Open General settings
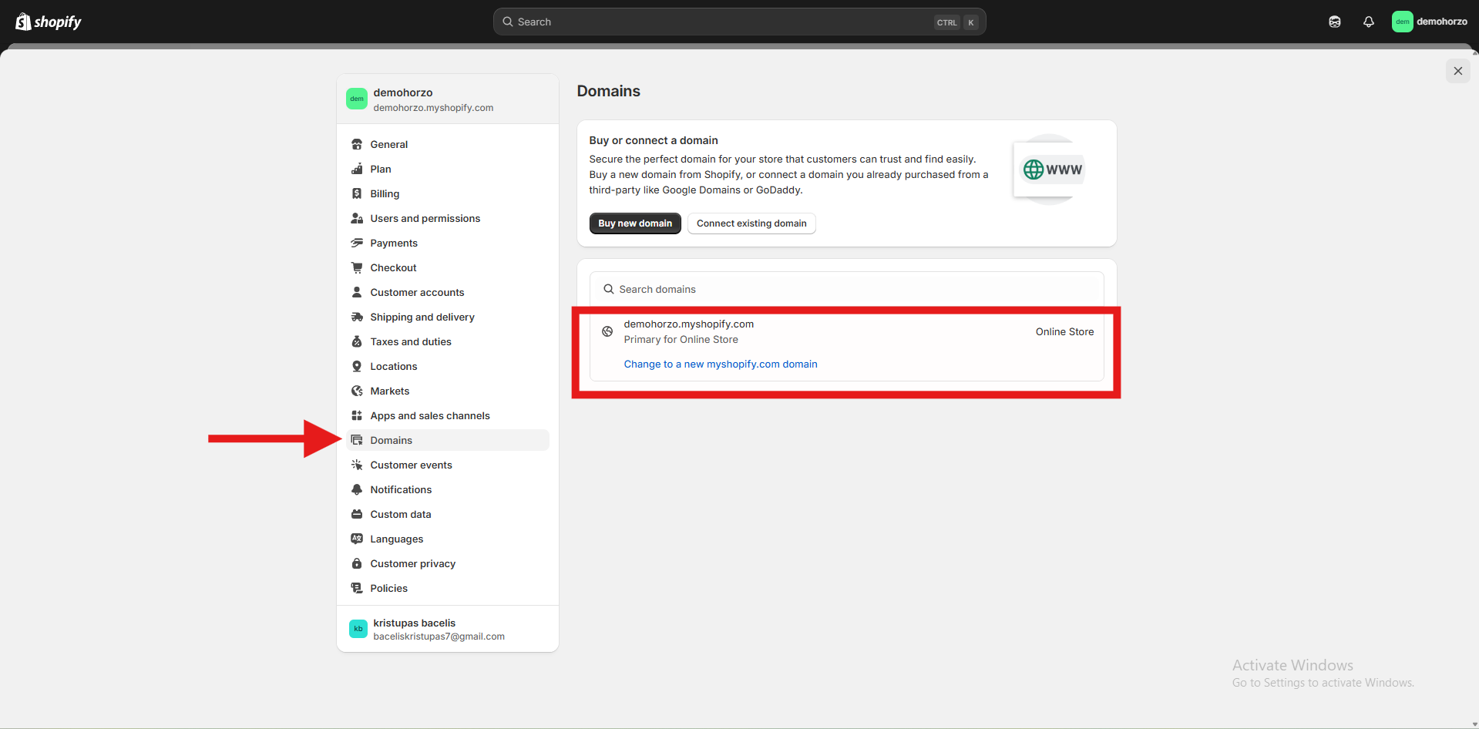 click(x=388, y=144)
